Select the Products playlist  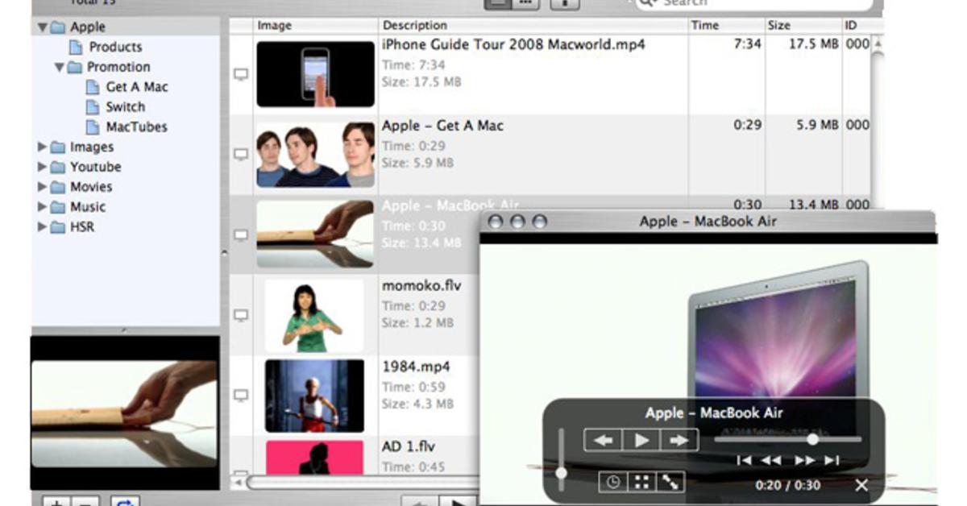pos(115,47)
